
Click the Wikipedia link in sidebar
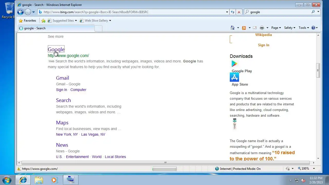click(x=263, y=35)
